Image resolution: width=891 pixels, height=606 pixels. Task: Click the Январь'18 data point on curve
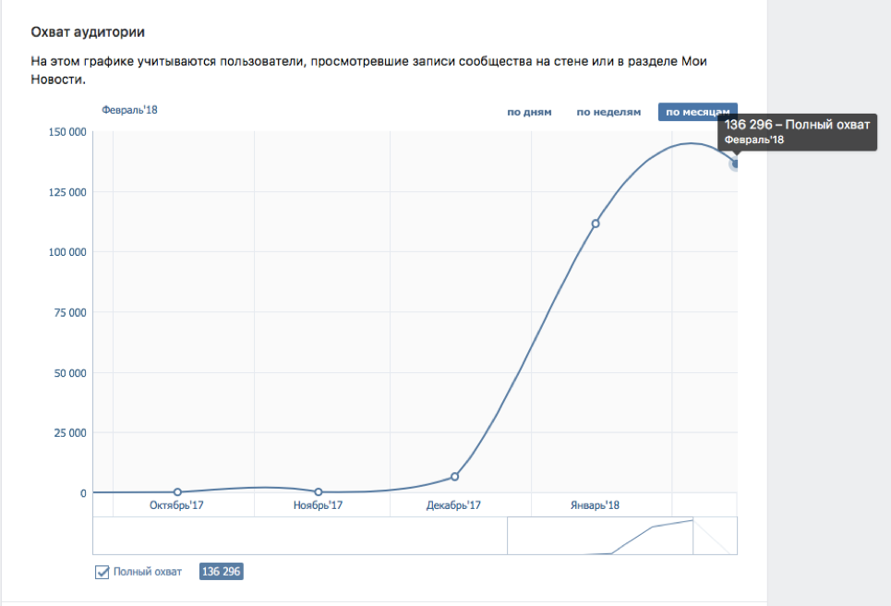point(596,224)
